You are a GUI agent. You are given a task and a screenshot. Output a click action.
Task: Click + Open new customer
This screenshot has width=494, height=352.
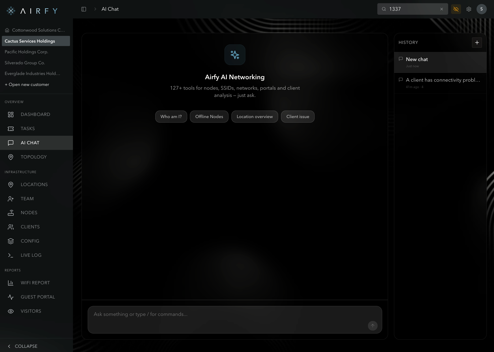pos(27,85)
